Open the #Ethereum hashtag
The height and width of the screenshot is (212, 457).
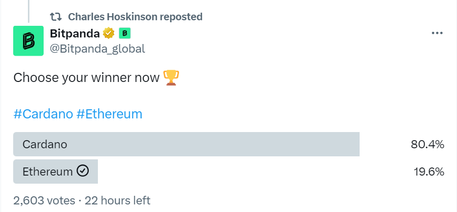coord(109,114)
